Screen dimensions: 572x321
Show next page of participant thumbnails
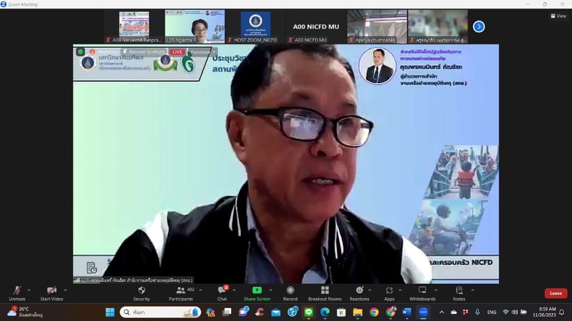pyautogui.click(x=479, y=27)
